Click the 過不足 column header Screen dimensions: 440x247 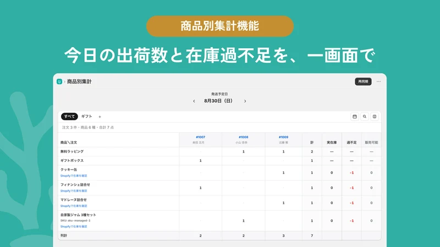(x=351, y=143)
